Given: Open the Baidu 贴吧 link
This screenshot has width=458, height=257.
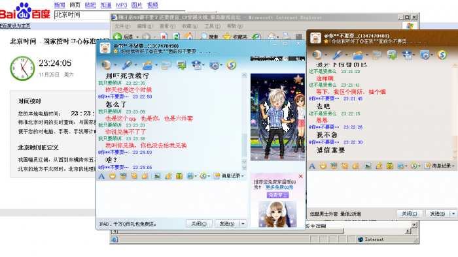Looking at the screenshot, I should click(x=90, y=5).
